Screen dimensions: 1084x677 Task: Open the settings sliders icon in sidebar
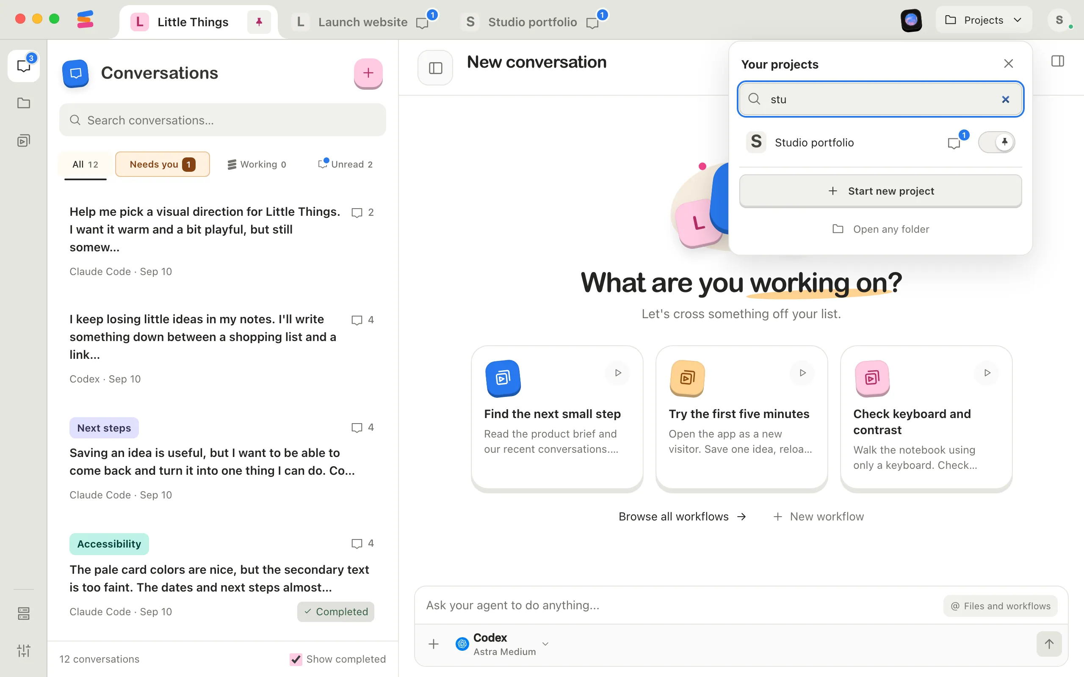[24, 651]
